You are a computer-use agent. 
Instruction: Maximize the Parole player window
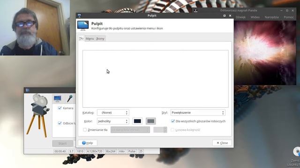pos(287,10)
